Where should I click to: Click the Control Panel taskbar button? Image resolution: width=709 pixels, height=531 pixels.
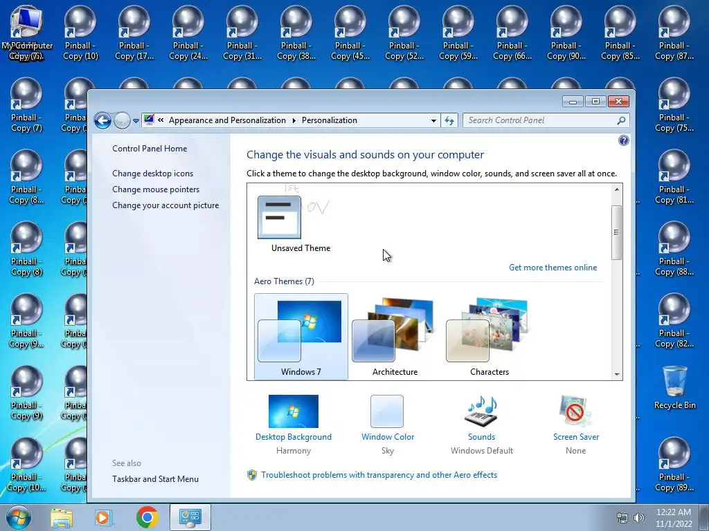(x=190, y=517)
